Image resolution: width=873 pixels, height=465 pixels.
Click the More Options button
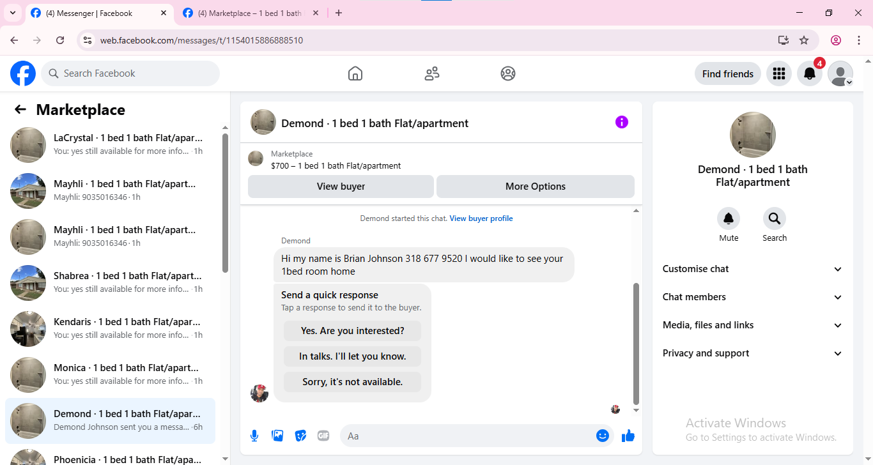[x=536, y=187]
